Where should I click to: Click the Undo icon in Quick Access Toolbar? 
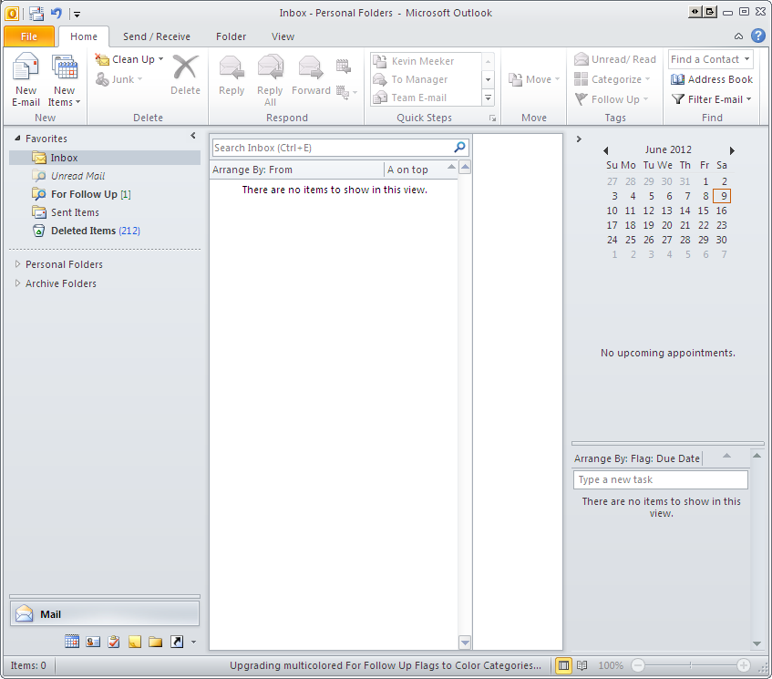[x=57, y=13]
